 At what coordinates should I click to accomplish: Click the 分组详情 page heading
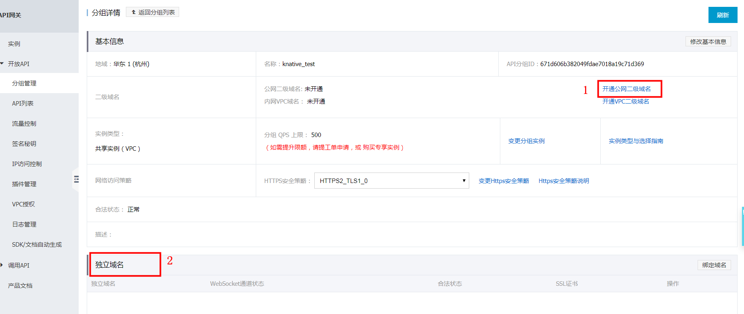click(x=106, y=12)
